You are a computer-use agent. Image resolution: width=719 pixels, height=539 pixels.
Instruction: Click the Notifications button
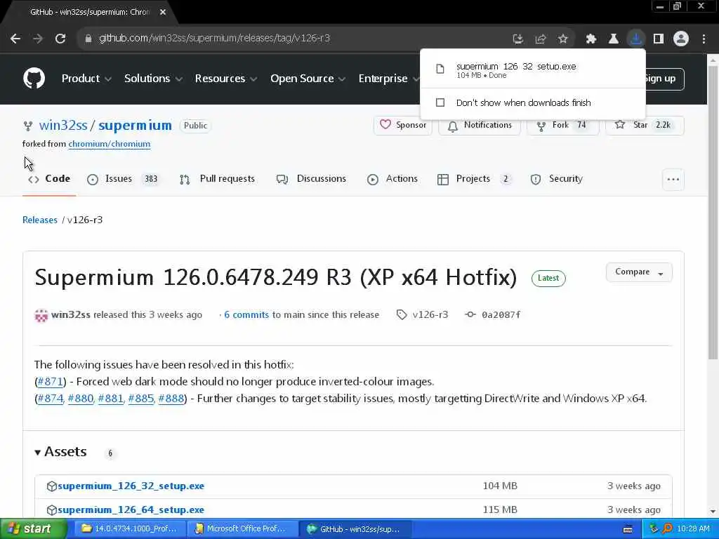(480, 125)
